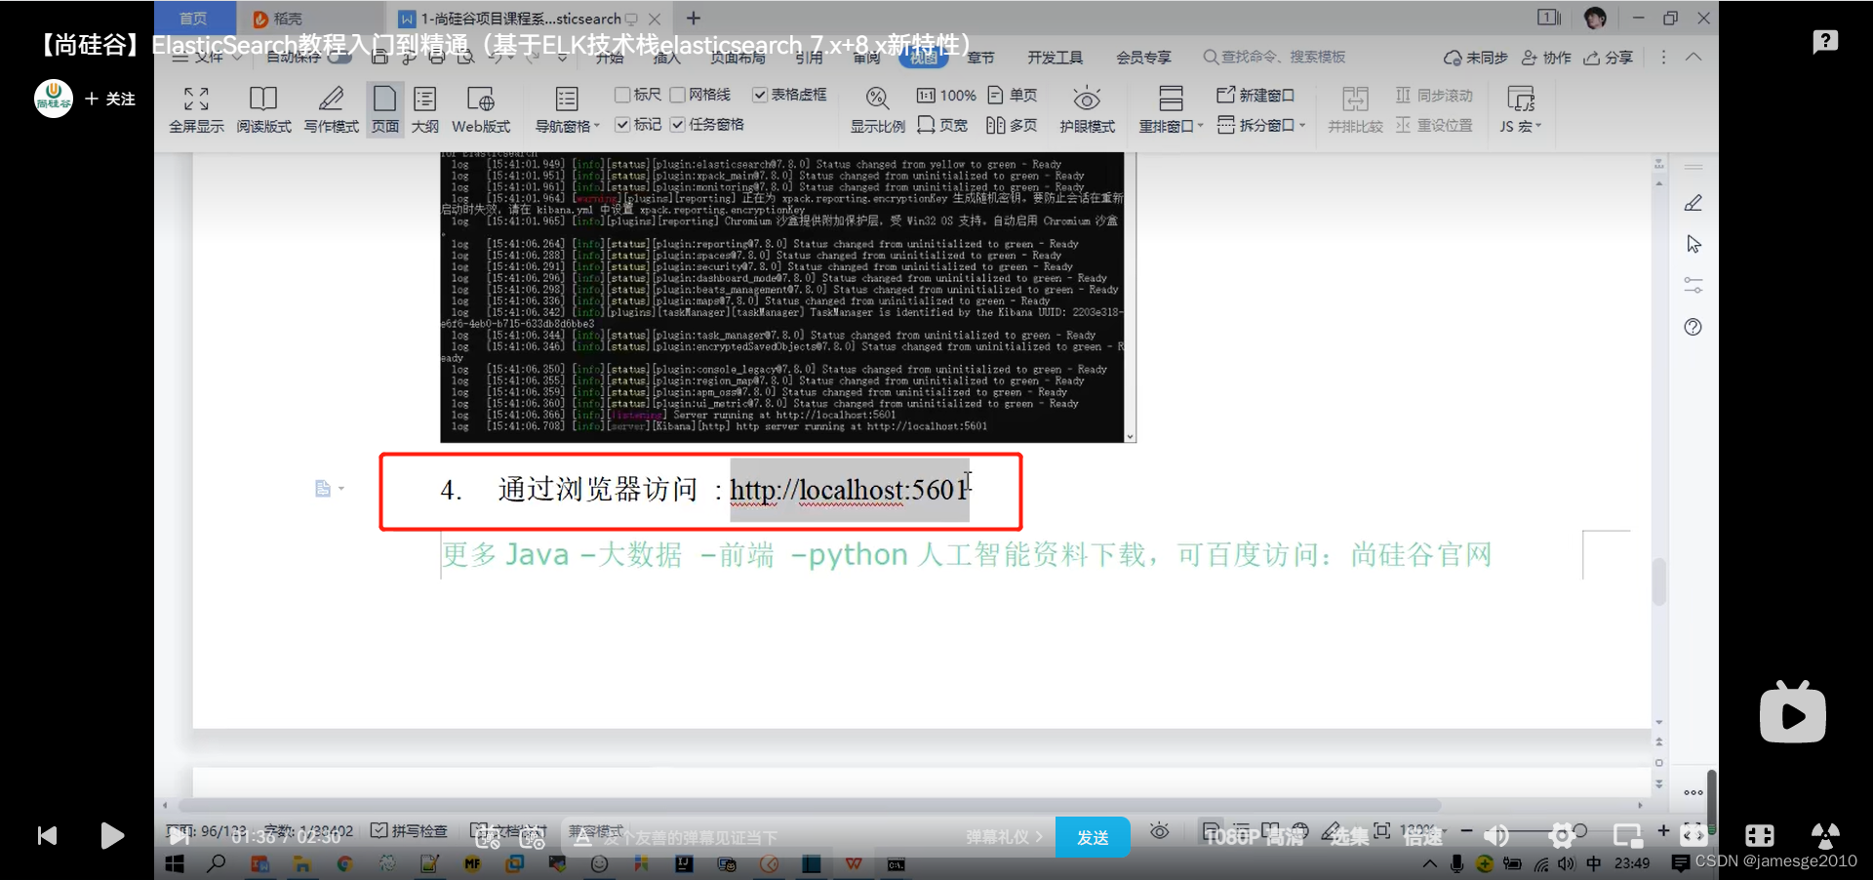Screen dimensions: 1873x880
Task: Click 重设位置 reset position
Action: 1434,125
